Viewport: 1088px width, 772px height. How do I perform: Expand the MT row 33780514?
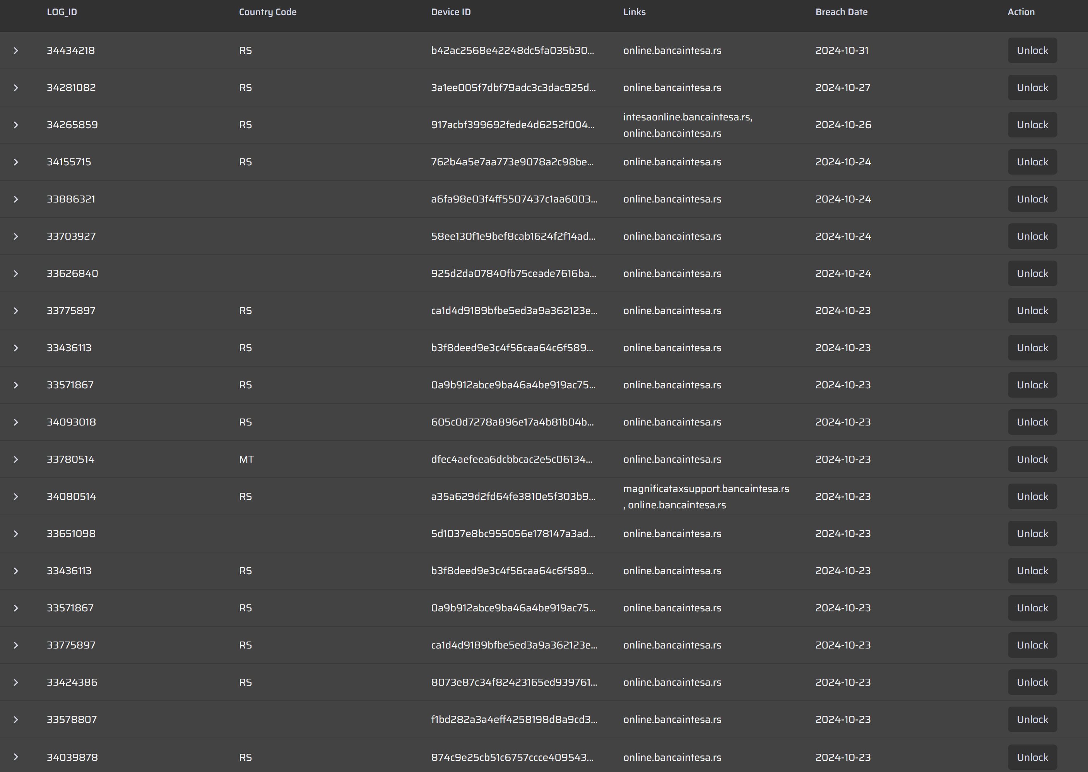[16, 459]
